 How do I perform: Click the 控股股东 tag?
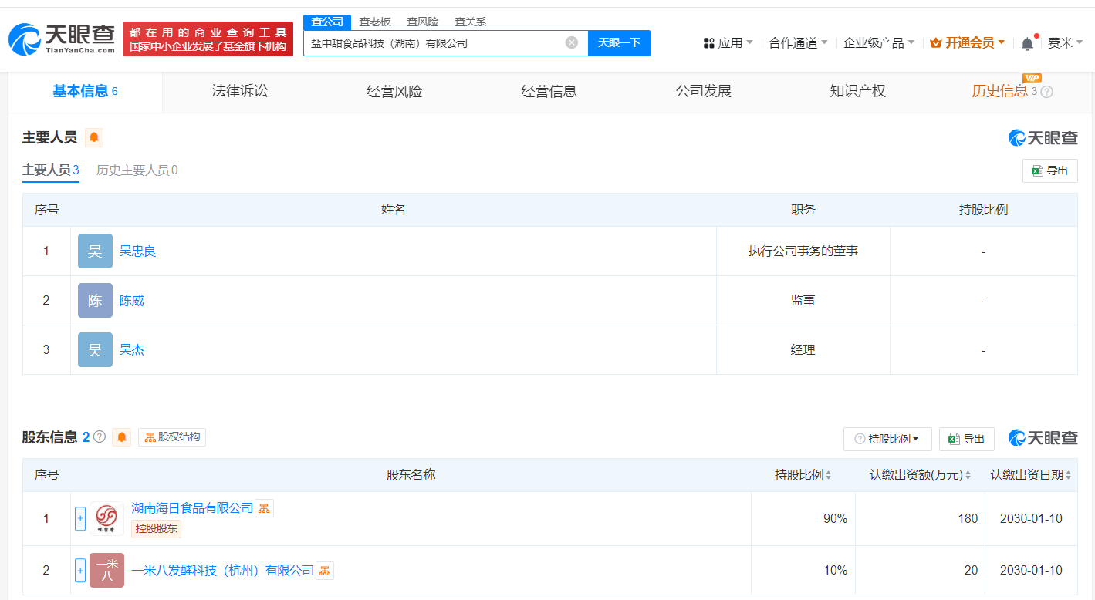[156, 529]
